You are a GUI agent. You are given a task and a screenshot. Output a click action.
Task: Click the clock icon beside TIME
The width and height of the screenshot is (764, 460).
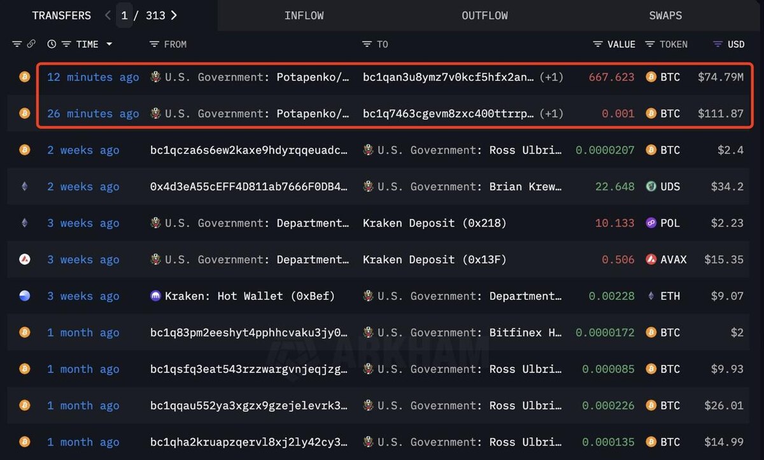coord(52,44)
